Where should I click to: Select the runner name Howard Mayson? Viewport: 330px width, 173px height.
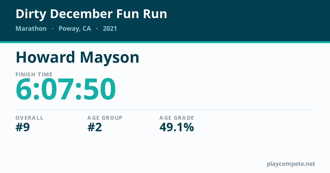pyautogui.click(x=78, y=57)
